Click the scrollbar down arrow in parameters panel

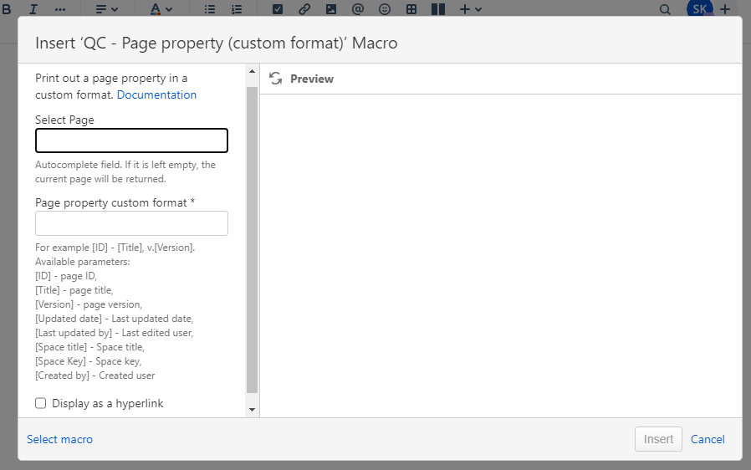tap(253, 410)
